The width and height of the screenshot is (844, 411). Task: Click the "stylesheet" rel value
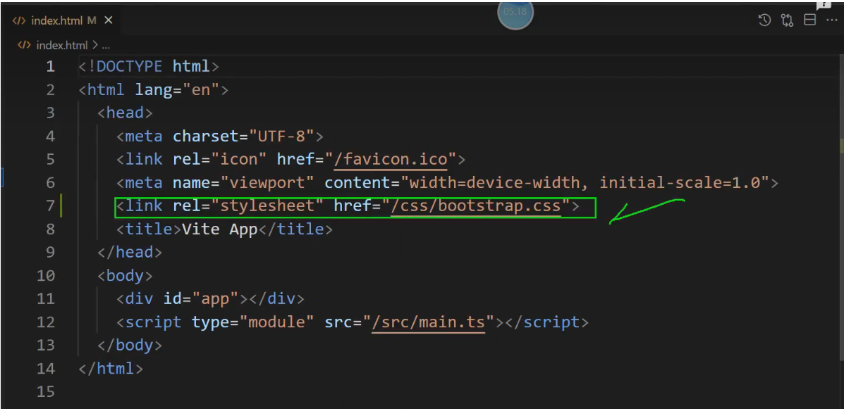click(267, 205)
